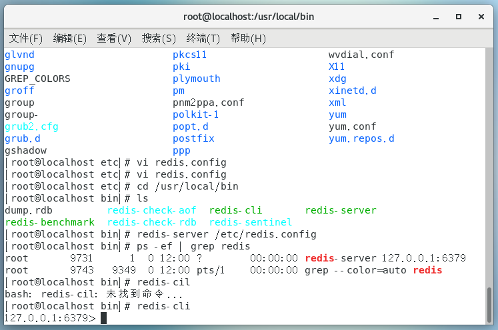Click the mistyped redis-cil command
The height and width of the screenshot is (330, 498).
163,283
